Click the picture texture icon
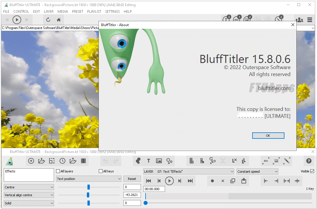 click(159, 161)
